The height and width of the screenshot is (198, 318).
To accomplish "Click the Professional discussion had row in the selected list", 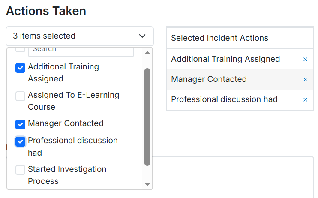I will (240, 99).
